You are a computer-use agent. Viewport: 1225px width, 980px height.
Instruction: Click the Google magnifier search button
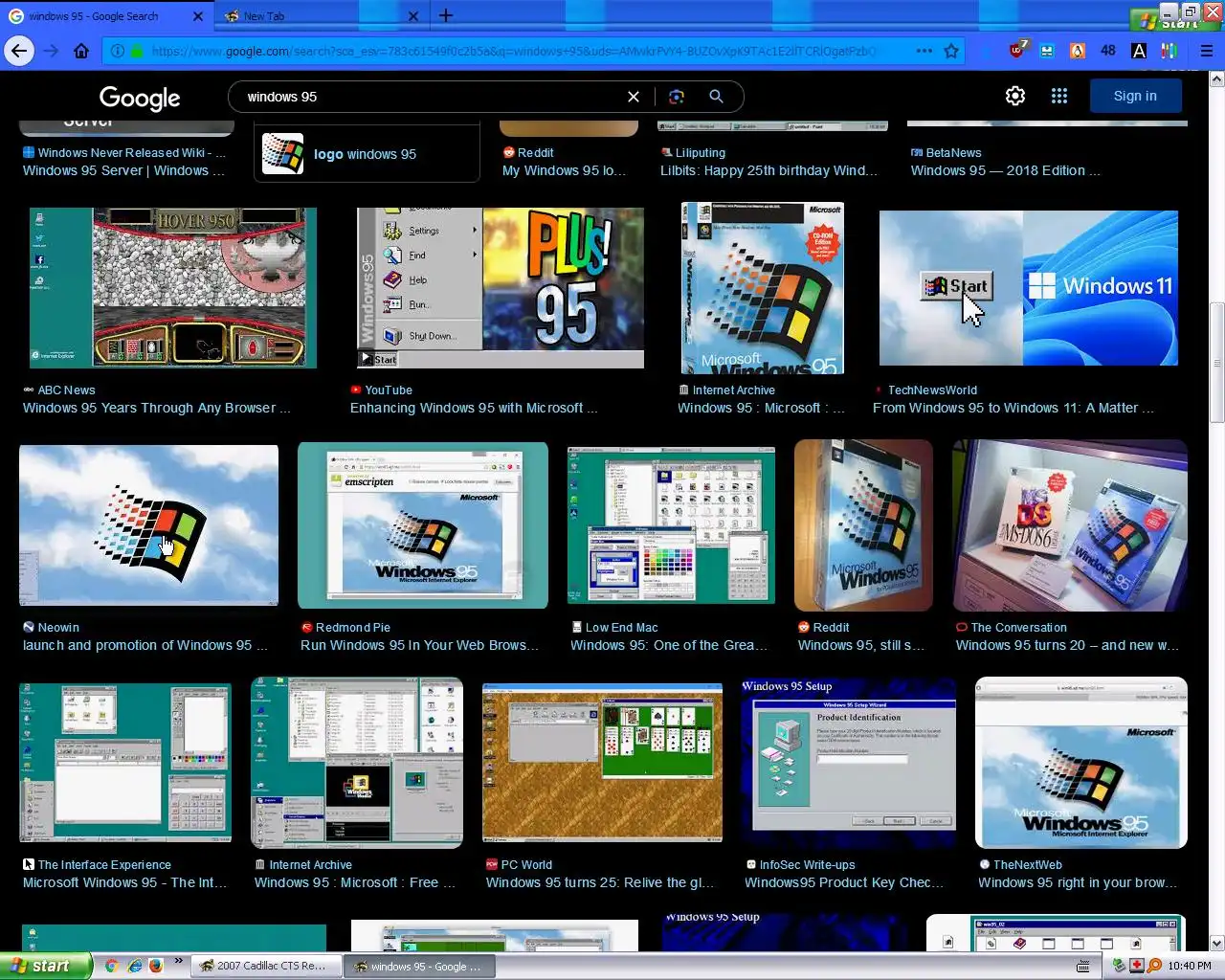coord(716,97)
